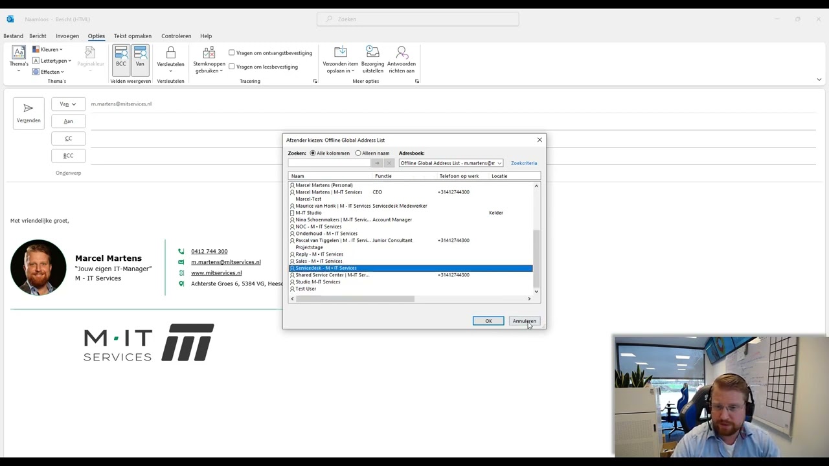
Task: Close the Afzender kiezen dialog
Action: (539, 140)
